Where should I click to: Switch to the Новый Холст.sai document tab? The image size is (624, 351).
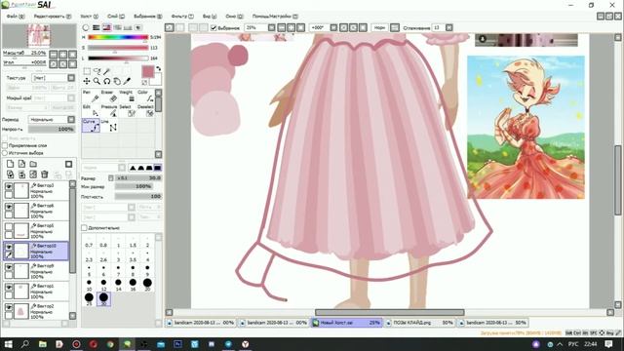click(x=346, y=323)
